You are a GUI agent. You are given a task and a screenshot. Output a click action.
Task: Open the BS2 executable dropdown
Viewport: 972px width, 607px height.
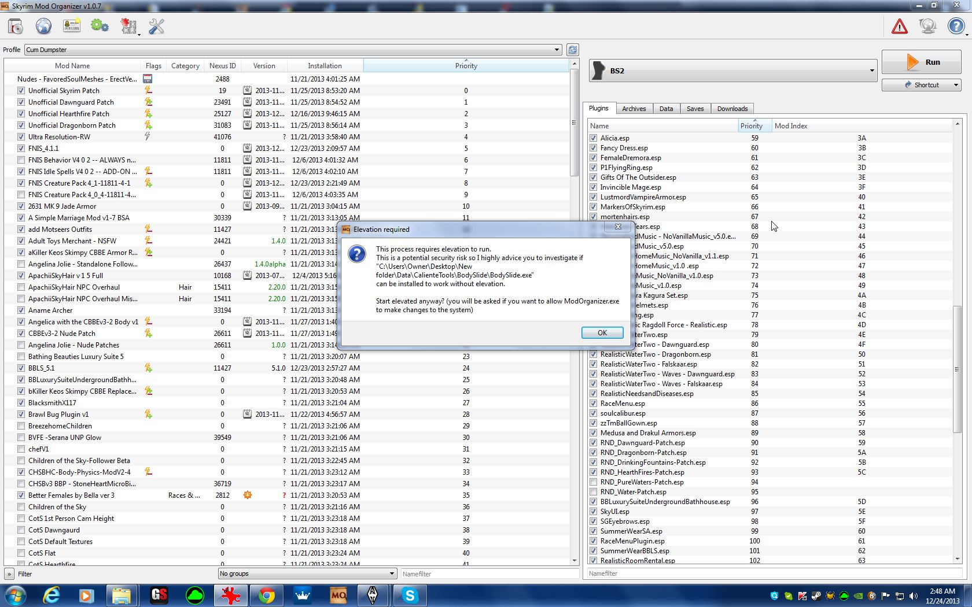[x=732, y=71]
